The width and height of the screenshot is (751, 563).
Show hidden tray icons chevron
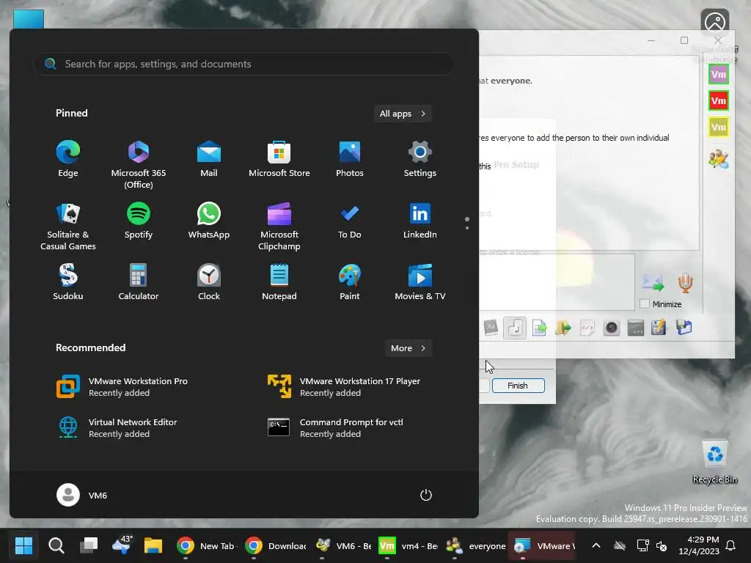[x=596, y=545]
